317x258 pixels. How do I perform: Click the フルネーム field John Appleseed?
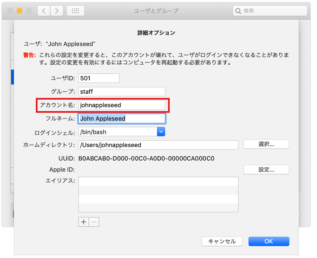[x=122, y=119]
